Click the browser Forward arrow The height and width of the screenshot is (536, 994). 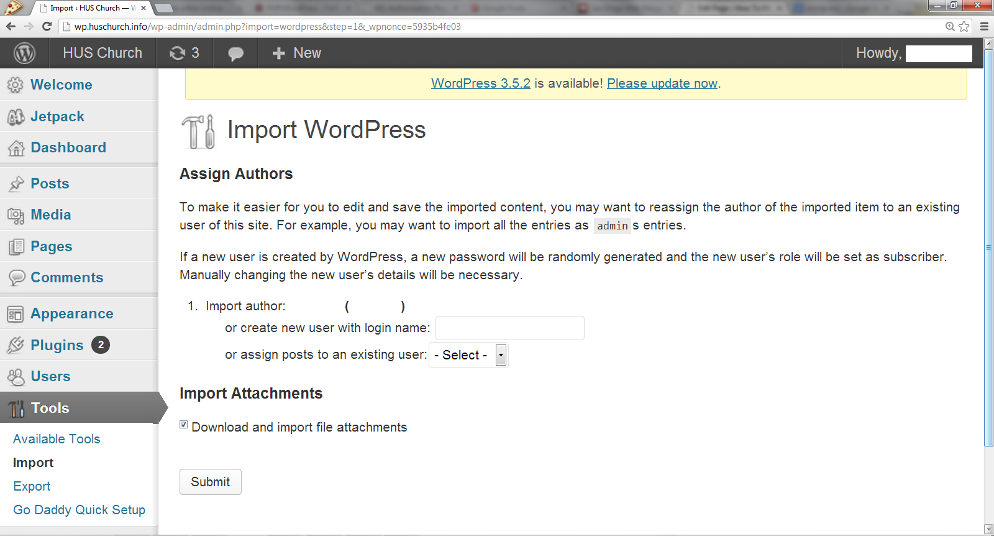29,26
